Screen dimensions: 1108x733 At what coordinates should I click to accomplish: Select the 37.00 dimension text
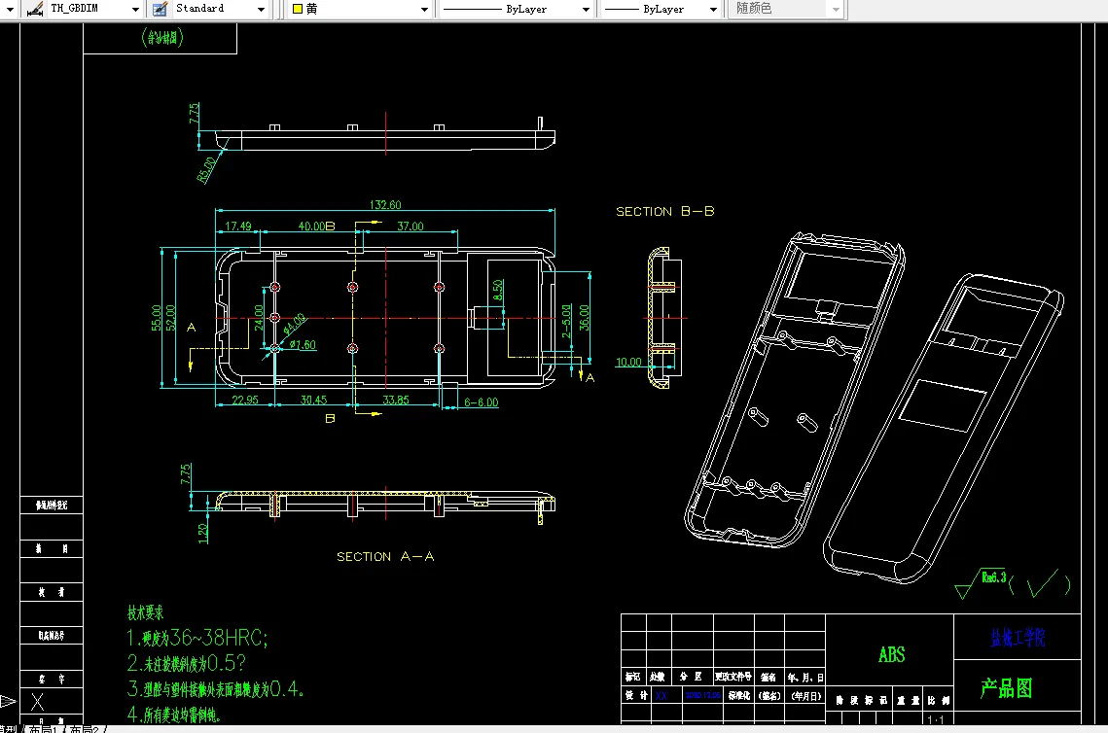pyautogui.click(x=411, y=226)
